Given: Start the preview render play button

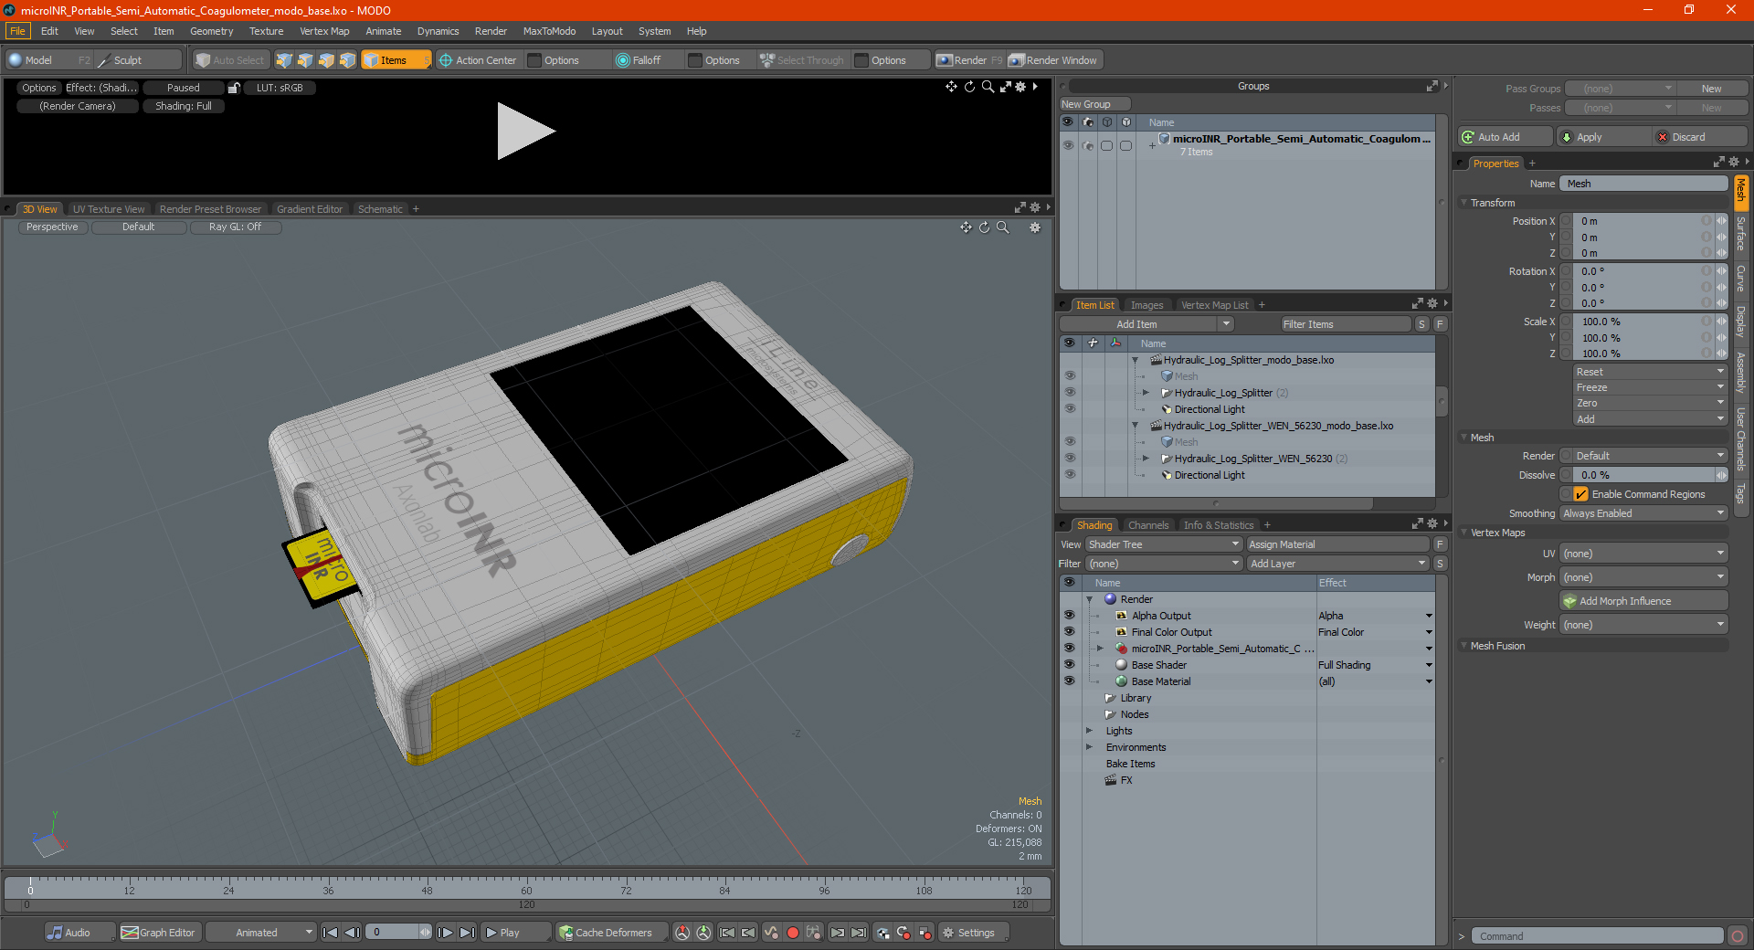Looking at the screenshot, I should pos(525,132).
